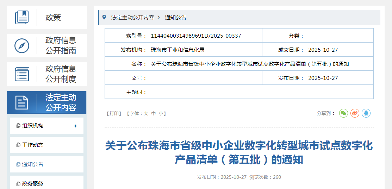Click the 浏览次数：260 view count
This screenshot has height=189, width=392.
point(265,177)
